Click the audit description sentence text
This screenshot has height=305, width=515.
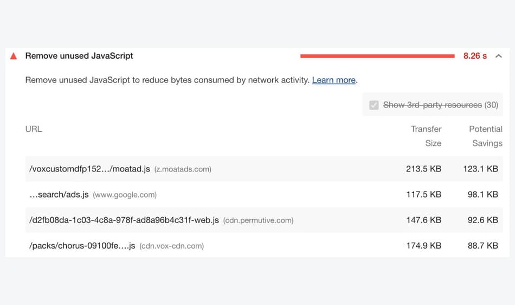(x=167, y=80)
